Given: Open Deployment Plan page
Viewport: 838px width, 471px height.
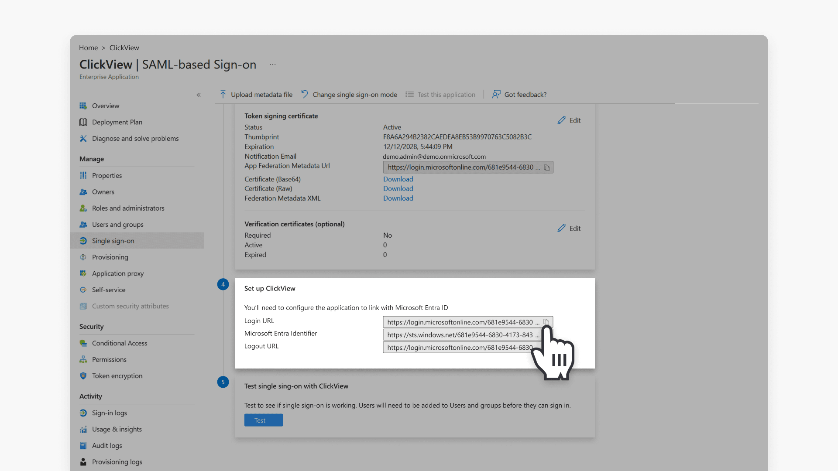Looking at the screenshot, I should pyautogui.click(x=117, y=122).
